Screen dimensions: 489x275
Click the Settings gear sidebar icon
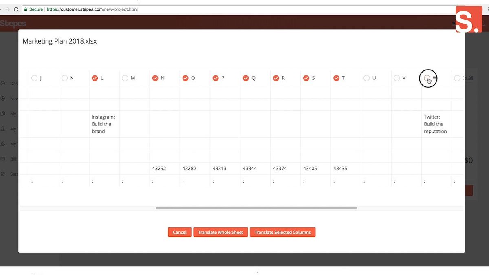coord(3,174)
